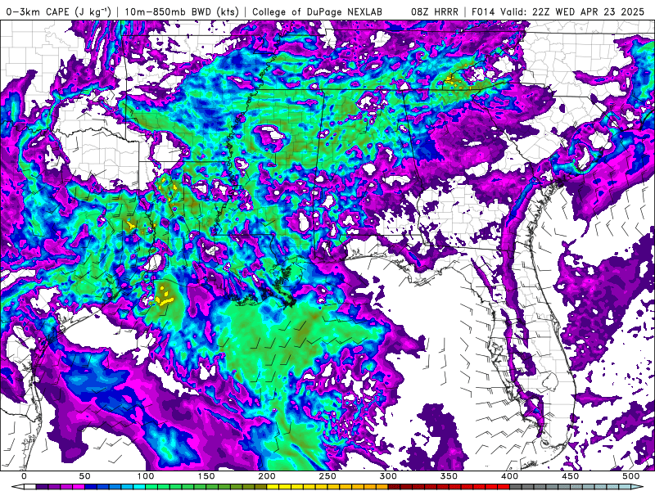Viewport: 655px width, 491px height.
Task: Click the colorbar label "350"
Action: (449, 476)
